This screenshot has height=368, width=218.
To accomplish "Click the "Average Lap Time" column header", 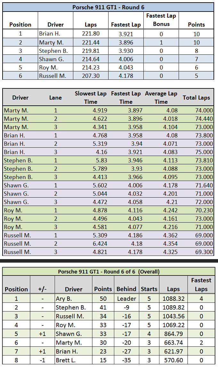I will point(161,97).
